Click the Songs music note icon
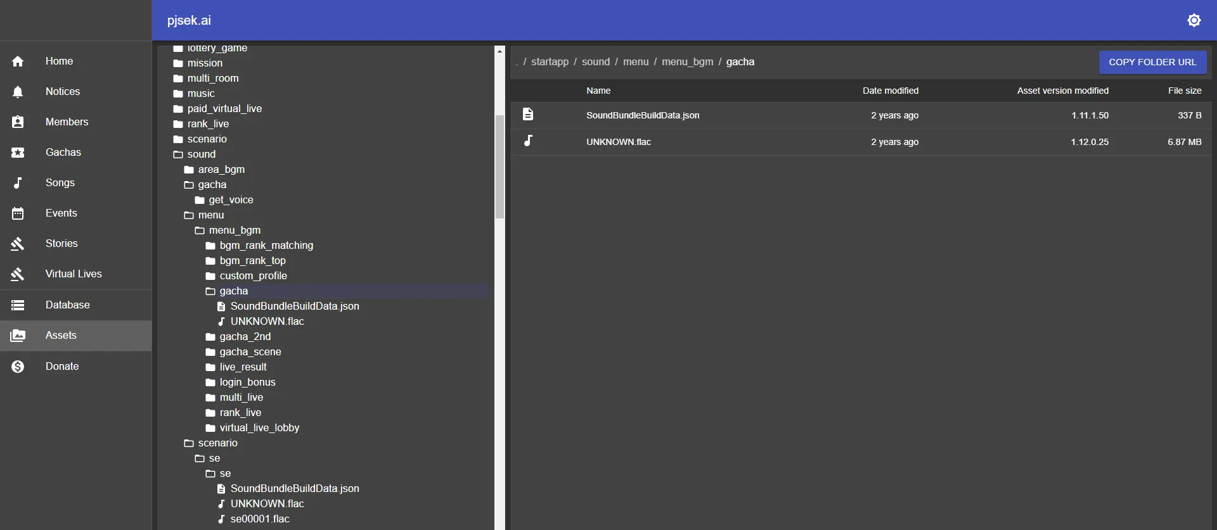 pyautogui.click(x=18, y=183)
